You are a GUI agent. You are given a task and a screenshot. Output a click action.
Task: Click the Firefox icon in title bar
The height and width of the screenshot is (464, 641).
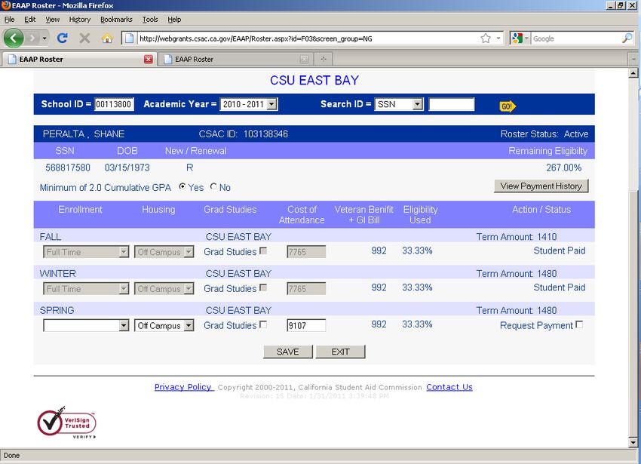[6, 5]
